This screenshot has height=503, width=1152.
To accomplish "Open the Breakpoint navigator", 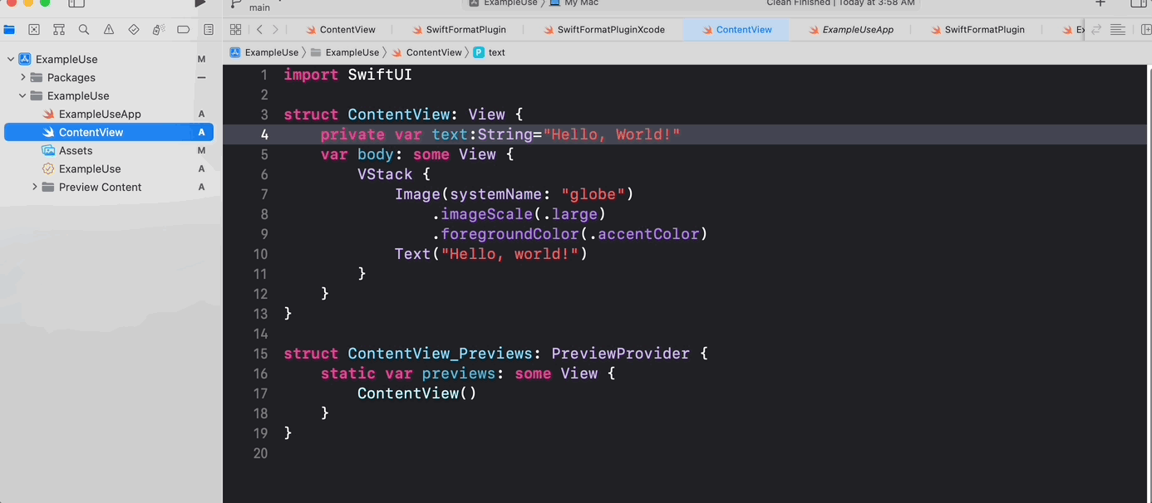I will (183, 29).
